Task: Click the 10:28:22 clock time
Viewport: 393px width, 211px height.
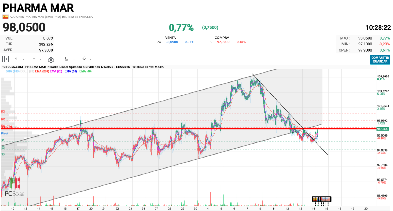Action: [378, 27]
